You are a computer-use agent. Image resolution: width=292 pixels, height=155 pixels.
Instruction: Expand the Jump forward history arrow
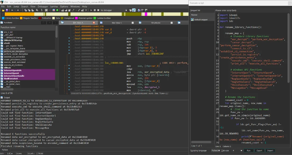tap(21, 10)
